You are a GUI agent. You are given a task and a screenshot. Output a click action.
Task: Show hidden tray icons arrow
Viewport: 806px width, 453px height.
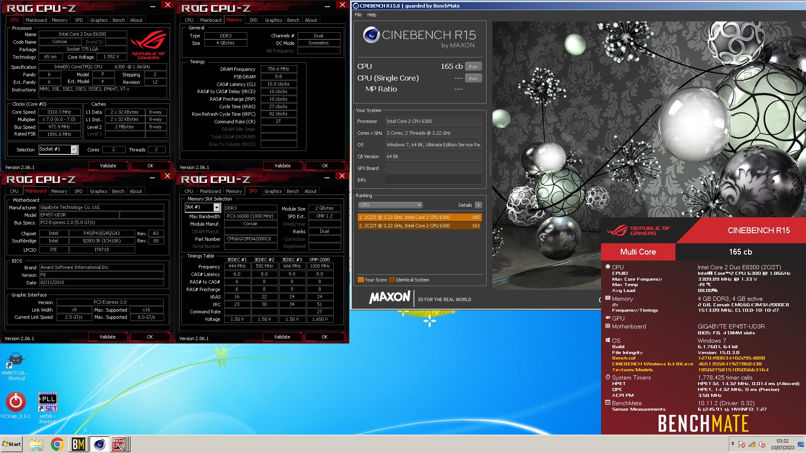(733, 444)
